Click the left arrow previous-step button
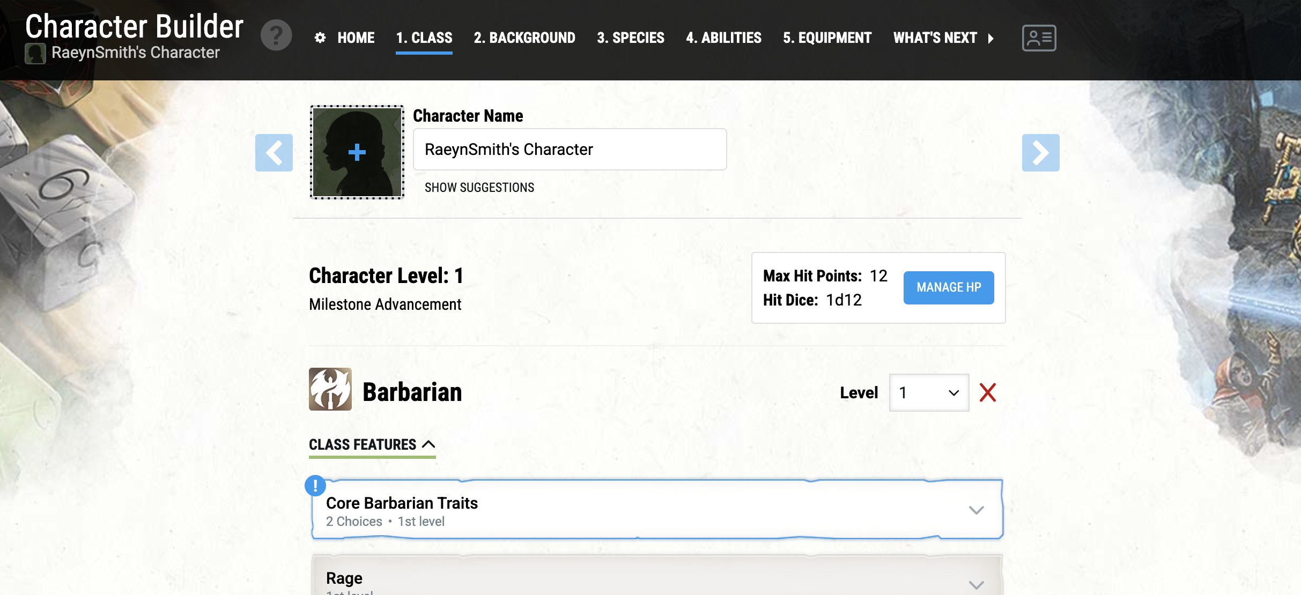Image resolution: width=1301 pixels, height=595 pixels. tap(274, 153)
